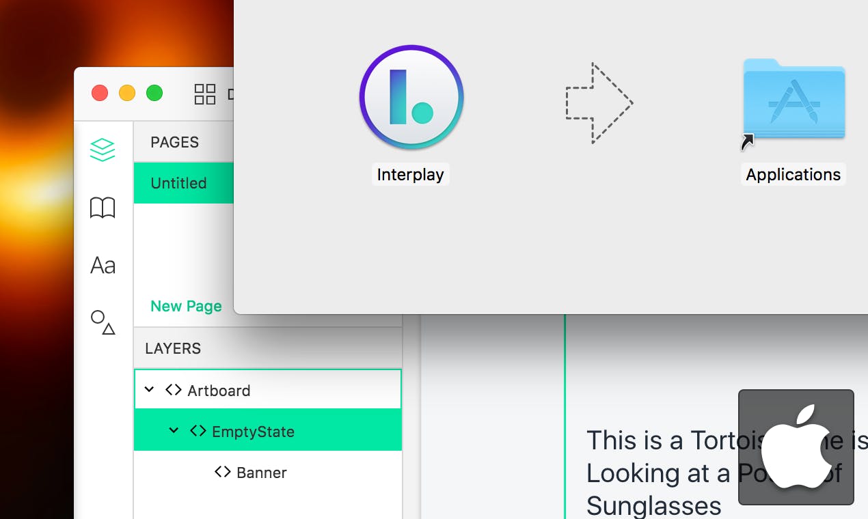
Task: Minimize the Interplay window with yellow button
Action: [127, 93]
